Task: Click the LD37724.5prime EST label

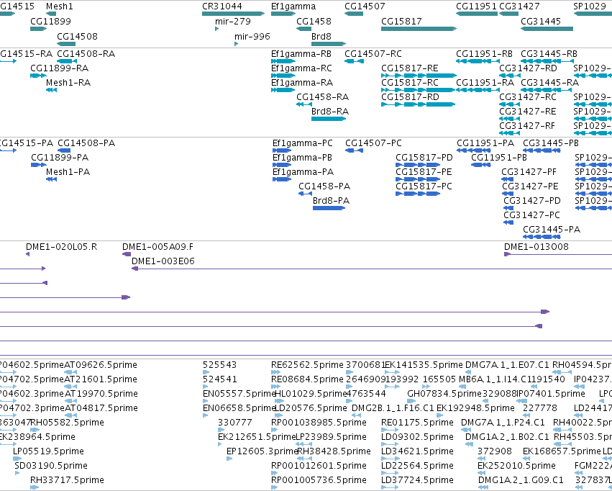Action: click(417, 480)
